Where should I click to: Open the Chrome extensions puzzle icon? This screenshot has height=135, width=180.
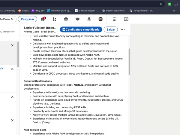coord(176,4)
